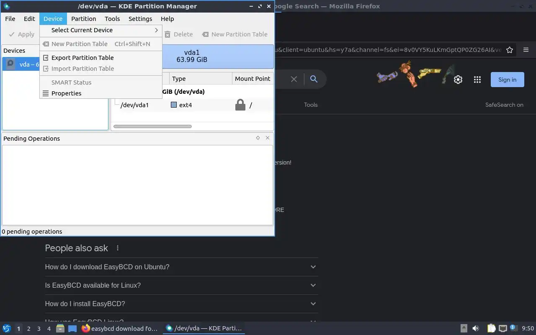Expand Select Current Device submenu

point(101,30)
